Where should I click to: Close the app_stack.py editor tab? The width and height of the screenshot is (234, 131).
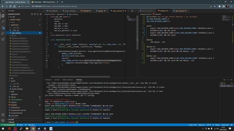[125, 11]
